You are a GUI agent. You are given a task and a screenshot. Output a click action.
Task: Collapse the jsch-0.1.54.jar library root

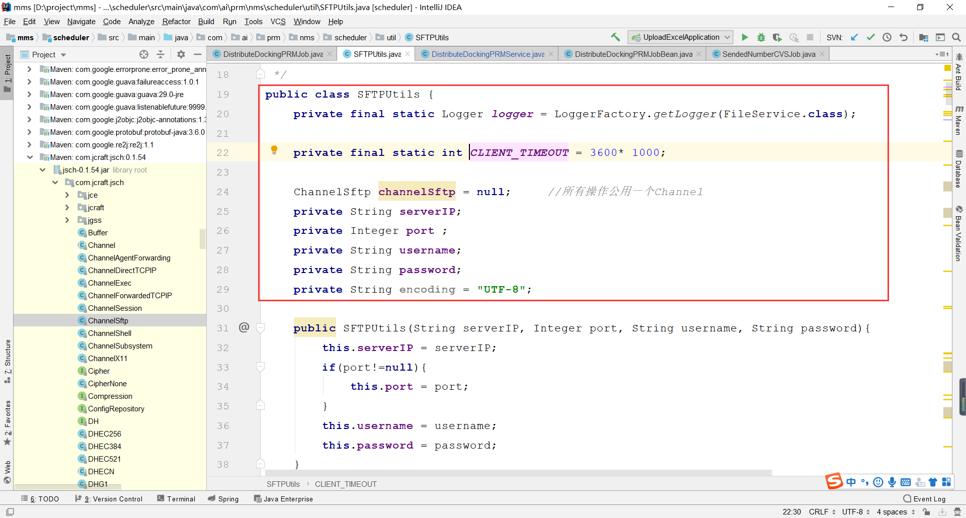[42, 169]
